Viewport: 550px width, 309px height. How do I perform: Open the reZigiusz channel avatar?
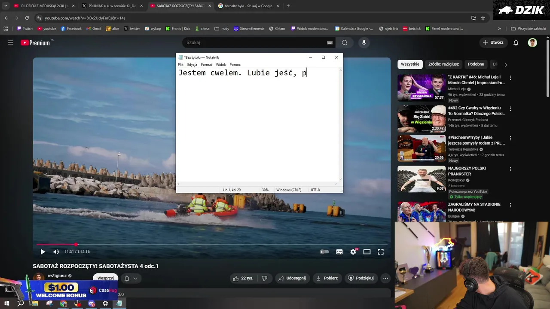point(39,278)
